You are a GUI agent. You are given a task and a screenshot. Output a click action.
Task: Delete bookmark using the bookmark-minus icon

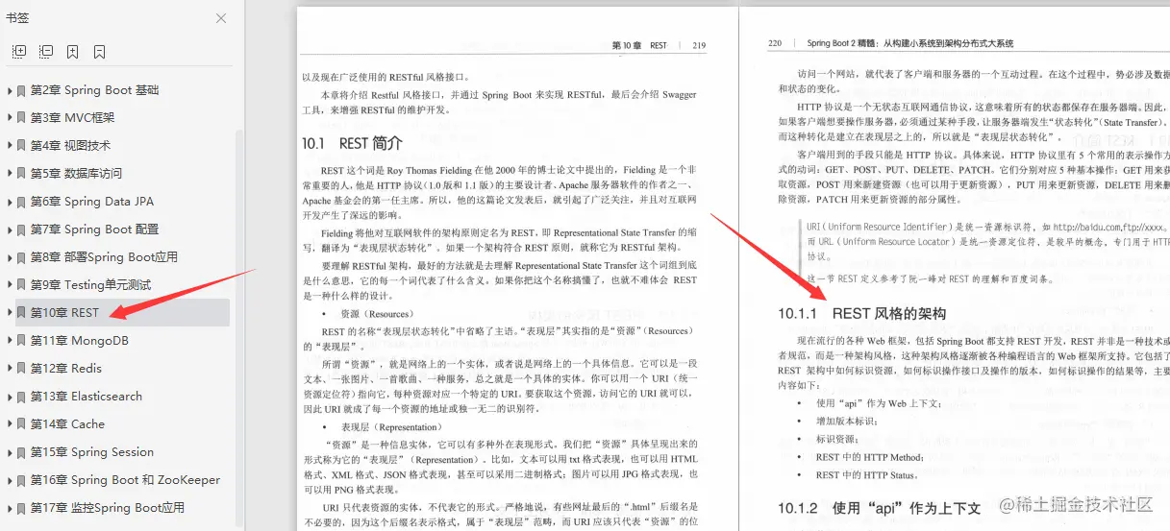[99, 52]
